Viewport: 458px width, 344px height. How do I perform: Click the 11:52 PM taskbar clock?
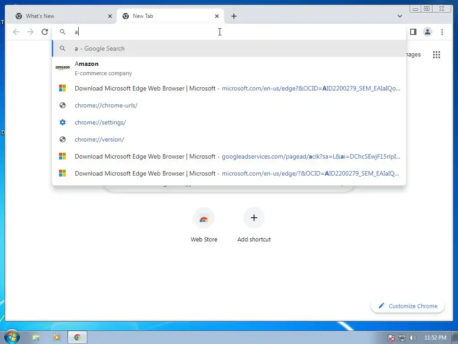[435, 338]
